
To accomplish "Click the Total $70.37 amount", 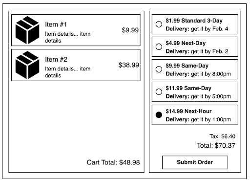I will [216, 145].
